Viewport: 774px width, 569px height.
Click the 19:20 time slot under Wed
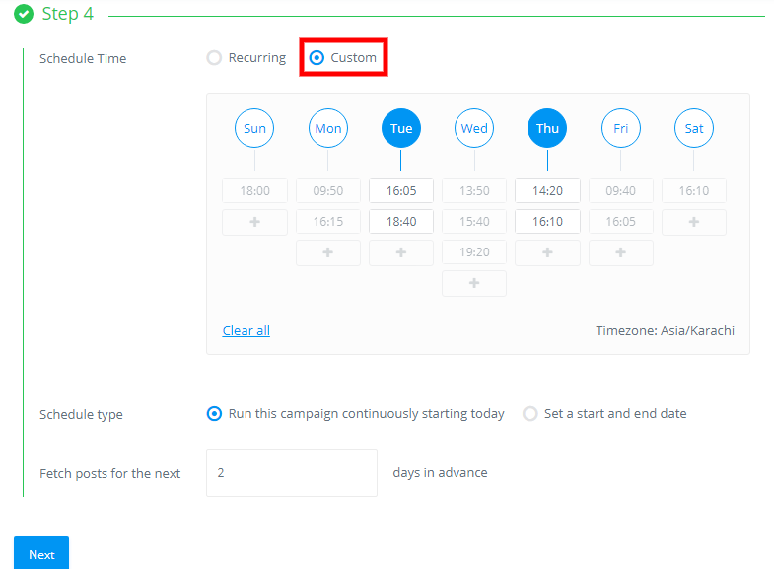coord(474,252)
